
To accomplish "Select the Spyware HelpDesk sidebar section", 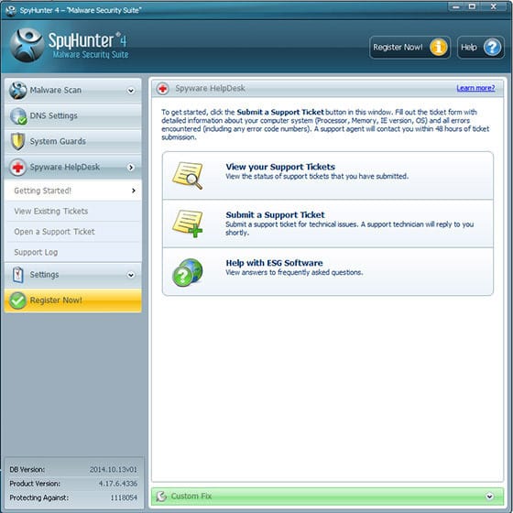I will point(73,167).
